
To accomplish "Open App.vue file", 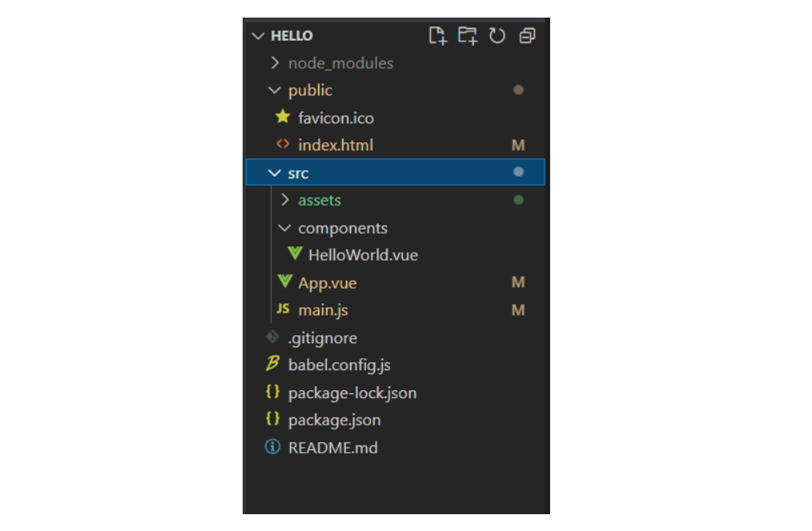I will (327, 283).
